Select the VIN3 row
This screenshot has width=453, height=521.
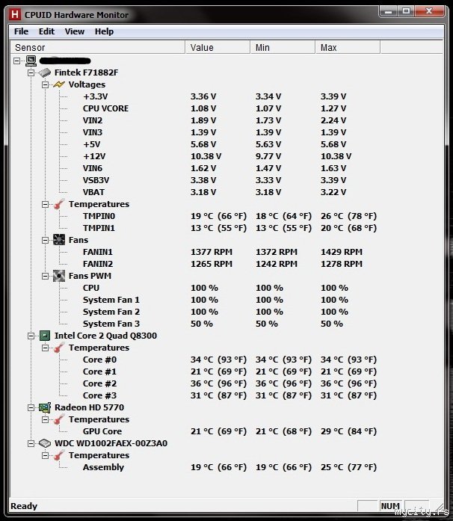(93, 132)
